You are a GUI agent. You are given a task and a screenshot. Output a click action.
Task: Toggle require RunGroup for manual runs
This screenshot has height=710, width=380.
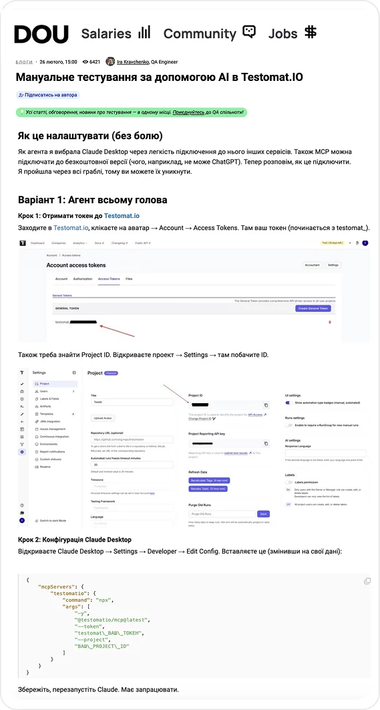click(x=288, y=425)
